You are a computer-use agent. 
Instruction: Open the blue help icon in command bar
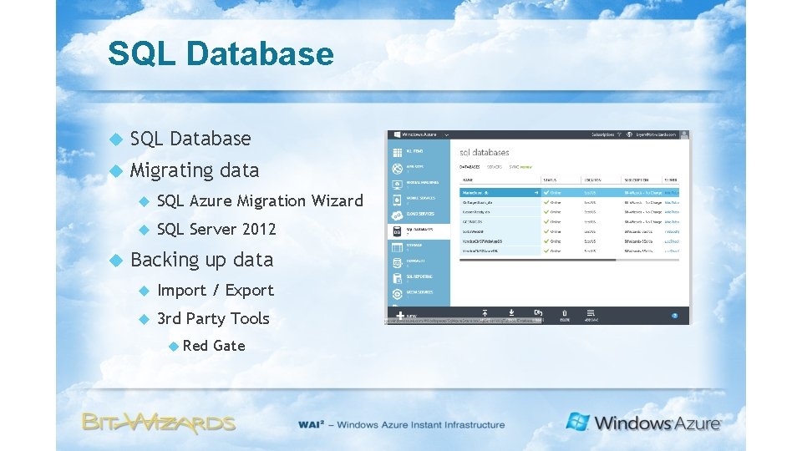675,316
